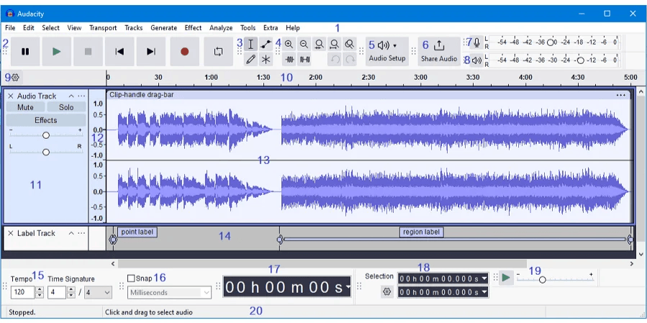Click the Audio Track gain slider
The image size is (647, 323).
pos(46,135)
